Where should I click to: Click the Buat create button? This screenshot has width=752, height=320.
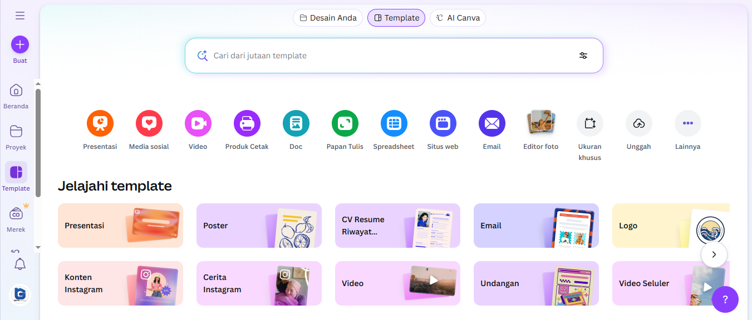19,44
